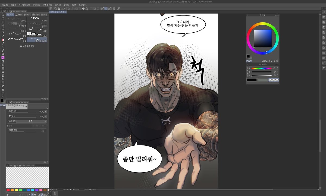This screenshot has height=196, width=326.
Task: Open the 편집(E) menu
Action: (13, 5)
